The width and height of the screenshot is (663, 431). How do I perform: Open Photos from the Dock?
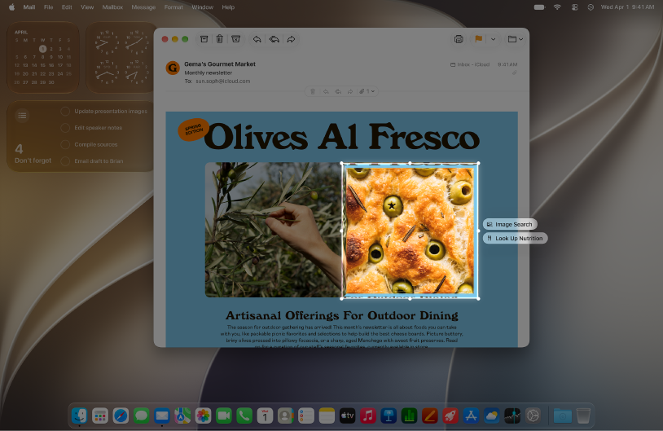[203, 416]
